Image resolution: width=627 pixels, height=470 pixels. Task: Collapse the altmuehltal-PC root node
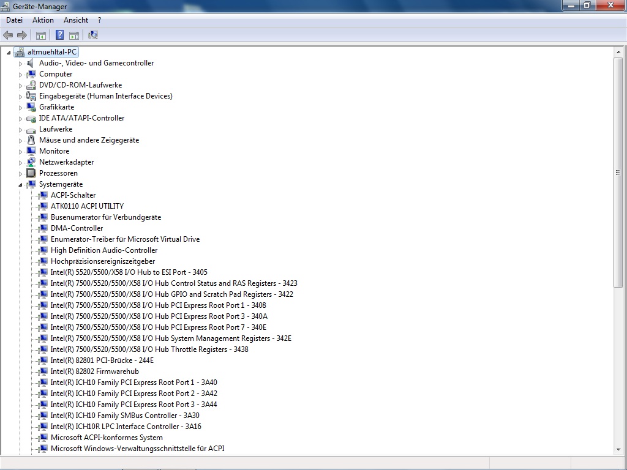point(9,53)
